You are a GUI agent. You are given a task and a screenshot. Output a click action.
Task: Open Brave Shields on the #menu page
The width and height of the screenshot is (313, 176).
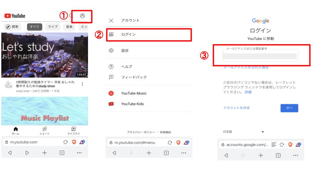[178, 142]
